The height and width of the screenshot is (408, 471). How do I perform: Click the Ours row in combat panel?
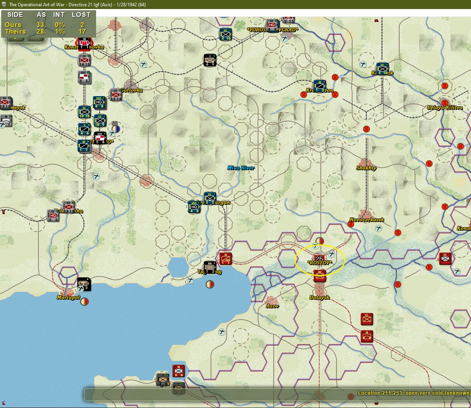point(48,25)
